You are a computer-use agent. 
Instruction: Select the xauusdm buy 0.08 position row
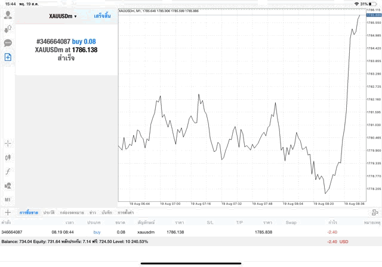(179, 232)
